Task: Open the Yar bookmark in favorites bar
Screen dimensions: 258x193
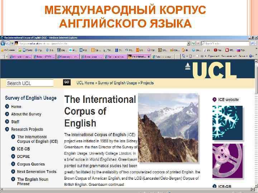Action: pos(151,50)
